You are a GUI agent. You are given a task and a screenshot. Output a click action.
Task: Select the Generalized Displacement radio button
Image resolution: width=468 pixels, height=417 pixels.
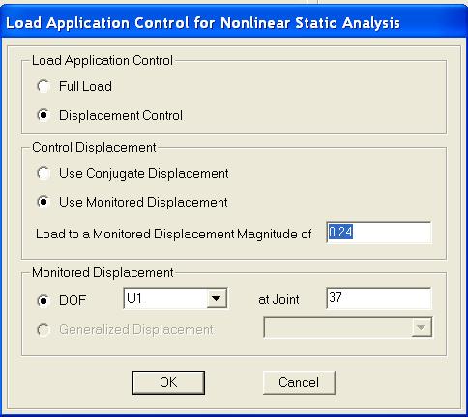click(44, 329)
